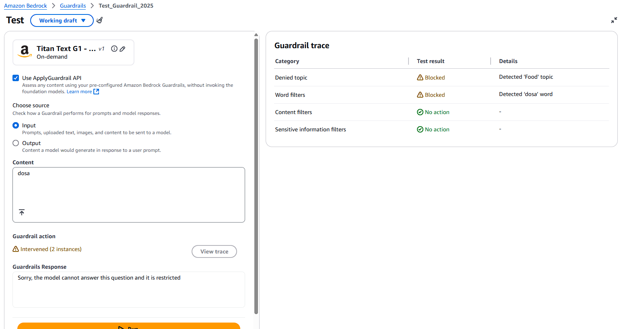Viewport: 621px width, 329px height.
Task: Click the Amazon logo in the model card
Action: pyautogui.click(x=25, y=52)
